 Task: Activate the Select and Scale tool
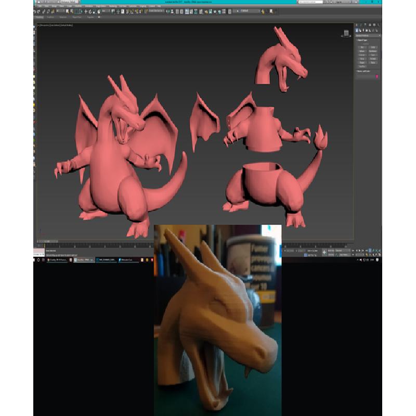click(94, 11)
